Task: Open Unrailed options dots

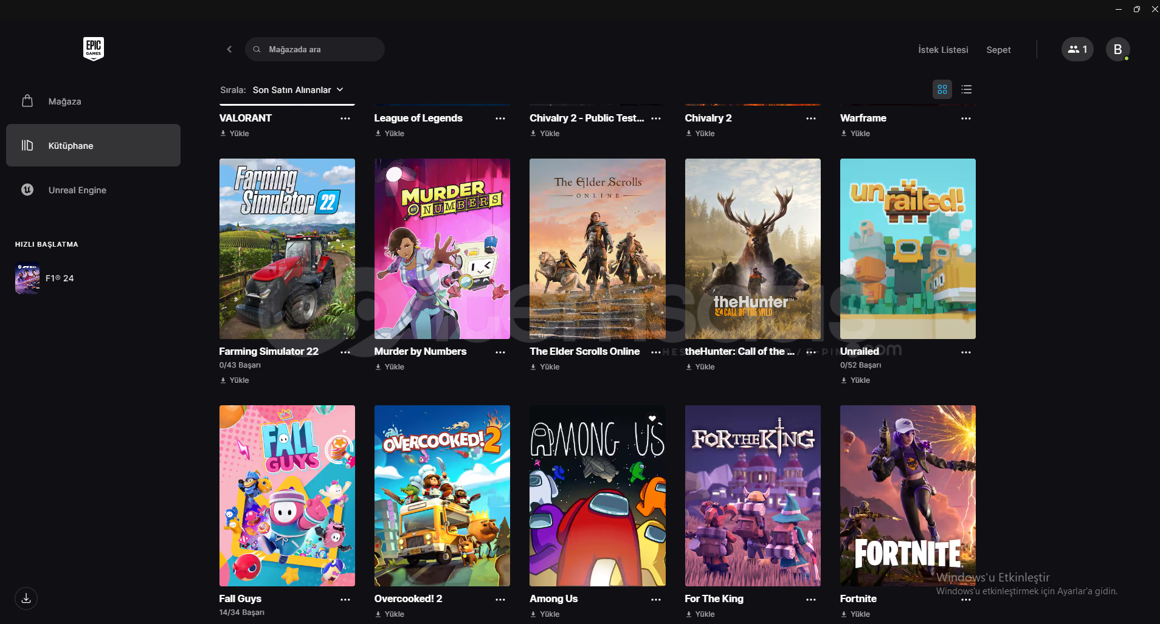Action: point(966,352)
